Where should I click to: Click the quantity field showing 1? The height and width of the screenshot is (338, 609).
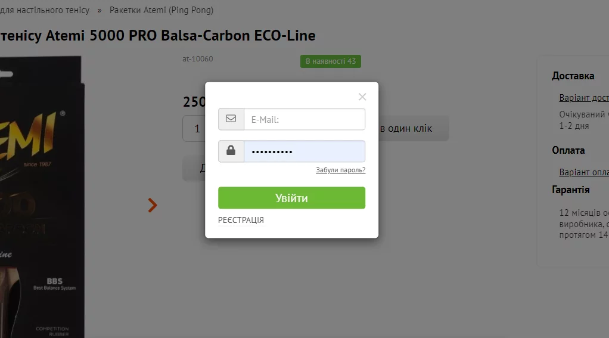(195, 129)
